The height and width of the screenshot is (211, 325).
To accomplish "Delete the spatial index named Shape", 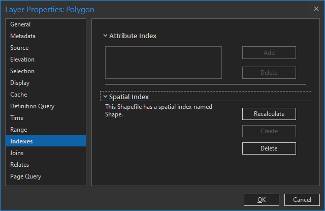I will point(269,148).
